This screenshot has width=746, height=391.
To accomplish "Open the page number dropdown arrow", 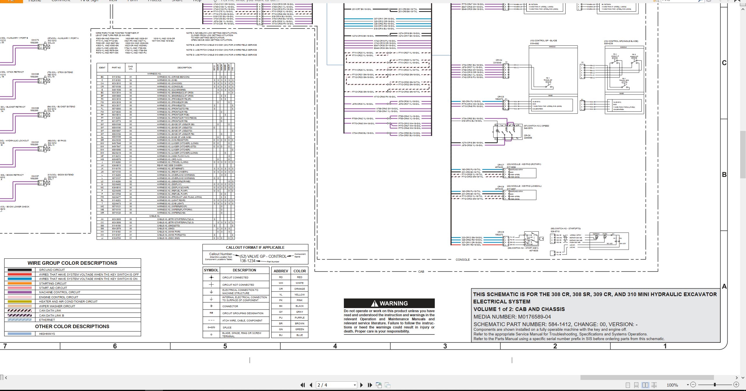I will point(355,385).
